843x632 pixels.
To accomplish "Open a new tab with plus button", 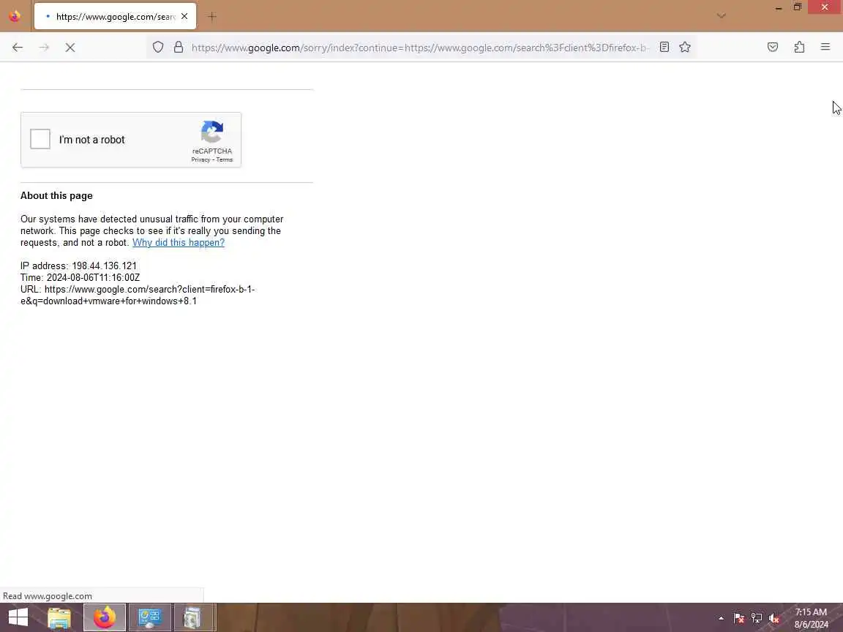I will (211, 16).
